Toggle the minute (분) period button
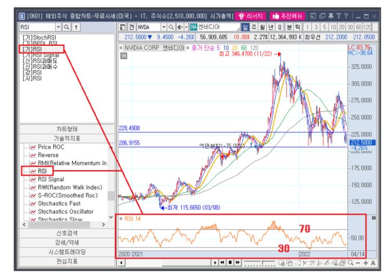The height and width of the screenshot is (277, 387). tap(289, 27)
